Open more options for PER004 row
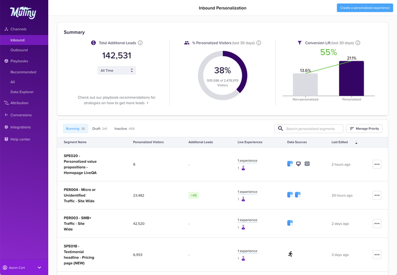The height and width of the screenshot is (275, 397). click(x=377, y=195)
